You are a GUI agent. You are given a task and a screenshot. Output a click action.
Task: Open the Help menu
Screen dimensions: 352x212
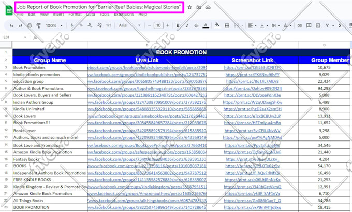pyautogui.click(x=142, y=15)
